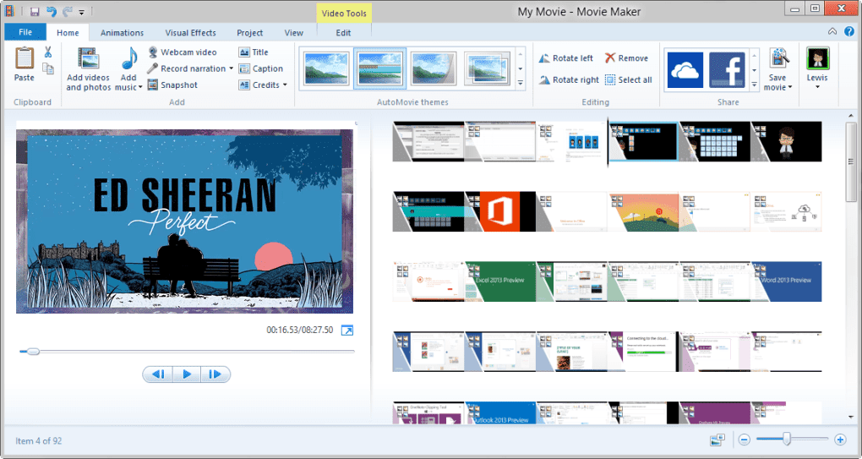Open the Video Tools Edit tab
Screen dimensions: 862x459
coord(344,32)
